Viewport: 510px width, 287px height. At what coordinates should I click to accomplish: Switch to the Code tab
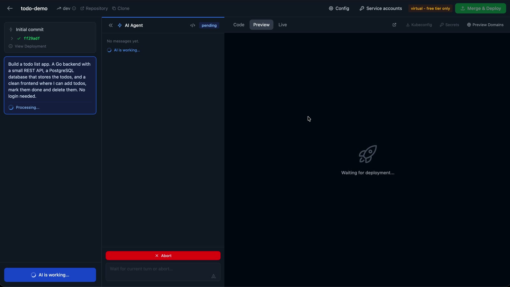click(x=239, y=25)
